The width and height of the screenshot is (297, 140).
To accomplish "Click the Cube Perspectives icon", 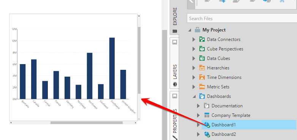I will pos(202,49).
